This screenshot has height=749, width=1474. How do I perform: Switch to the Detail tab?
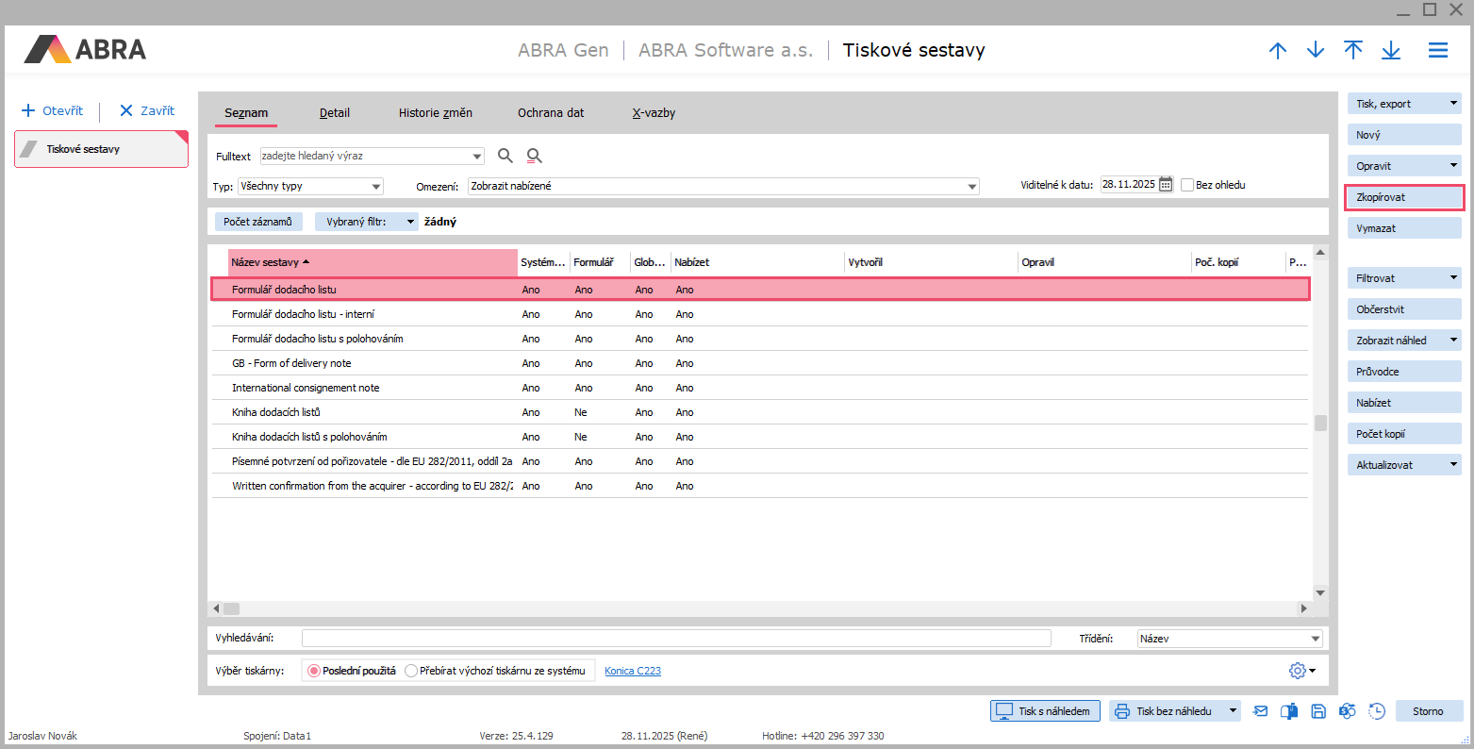(335, 113)
